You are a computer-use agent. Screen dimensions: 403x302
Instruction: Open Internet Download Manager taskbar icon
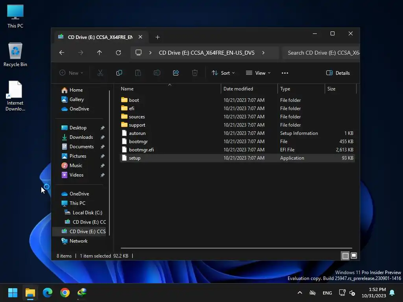click(82, 293)
